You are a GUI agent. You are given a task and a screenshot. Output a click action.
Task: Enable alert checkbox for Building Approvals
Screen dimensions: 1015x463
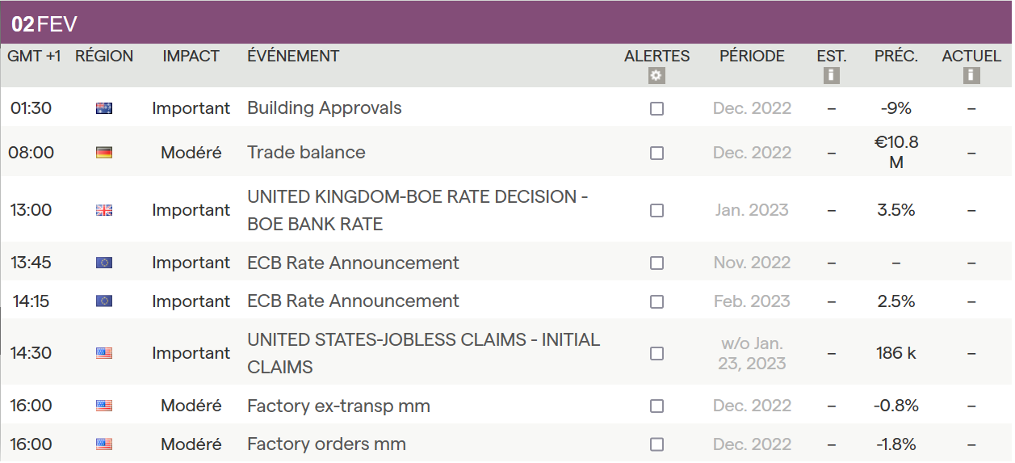click(656, 108)
